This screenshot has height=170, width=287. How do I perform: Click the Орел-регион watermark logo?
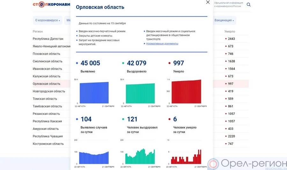point(247,164)
